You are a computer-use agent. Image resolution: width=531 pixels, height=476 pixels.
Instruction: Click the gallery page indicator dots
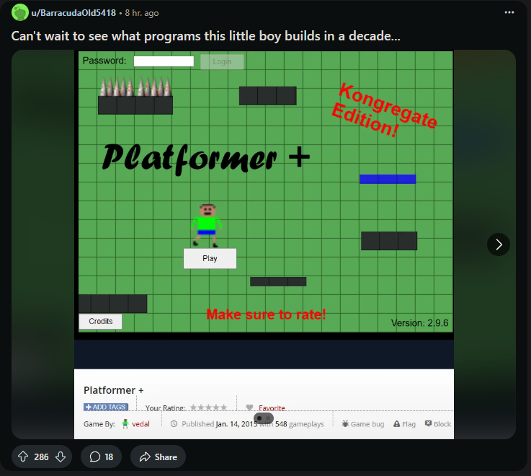tap(264, 418)
